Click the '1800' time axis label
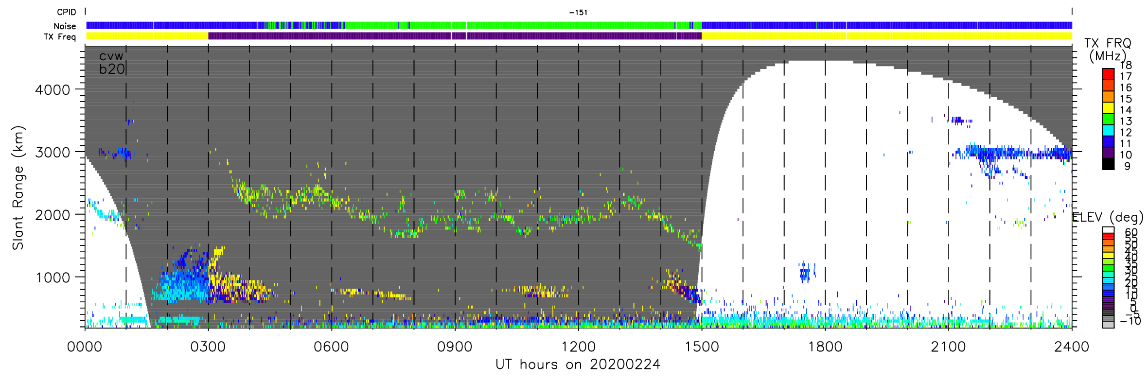The height and width of the screenshot is (382, 1148). pyautogui.click(x=825, y=347)
